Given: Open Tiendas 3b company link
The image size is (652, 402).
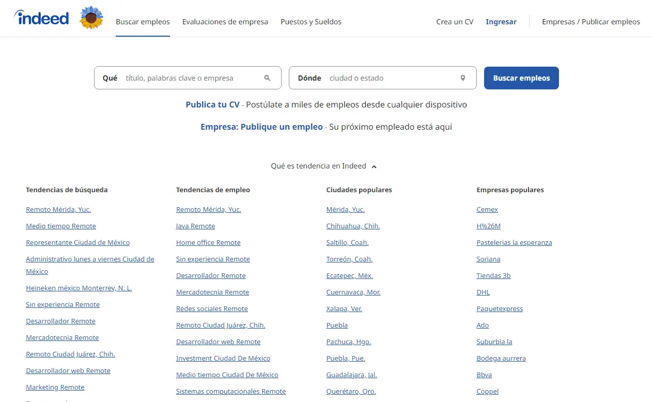Looking at the screenshot, I should [x=493, y=275].
